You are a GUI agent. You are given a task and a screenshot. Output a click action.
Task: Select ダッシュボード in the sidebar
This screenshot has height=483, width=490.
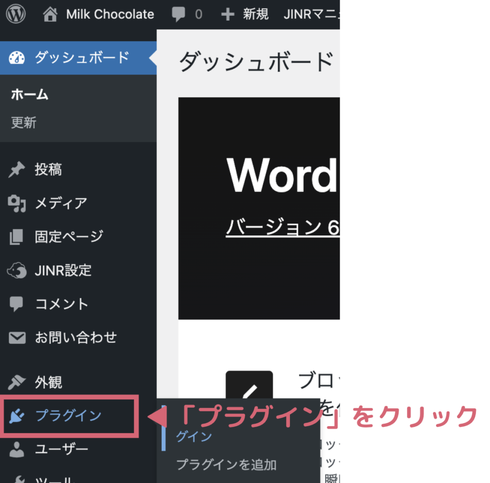pos(82,58)
